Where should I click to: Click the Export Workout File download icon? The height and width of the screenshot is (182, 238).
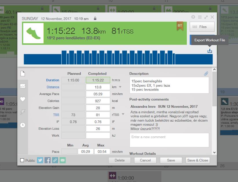[x=210, y=51]
